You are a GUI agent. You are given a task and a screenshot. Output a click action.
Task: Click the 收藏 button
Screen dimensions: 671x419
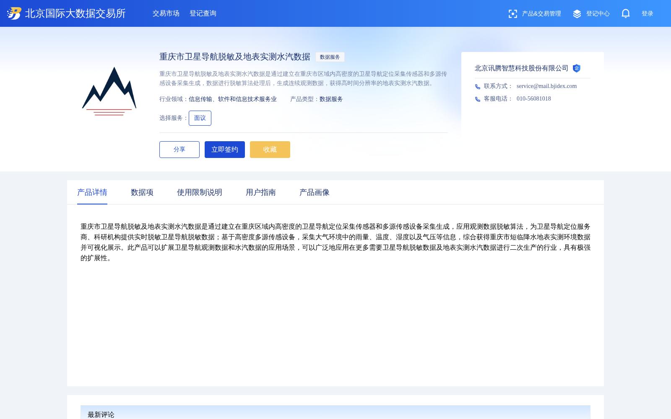tap(270, 150)
